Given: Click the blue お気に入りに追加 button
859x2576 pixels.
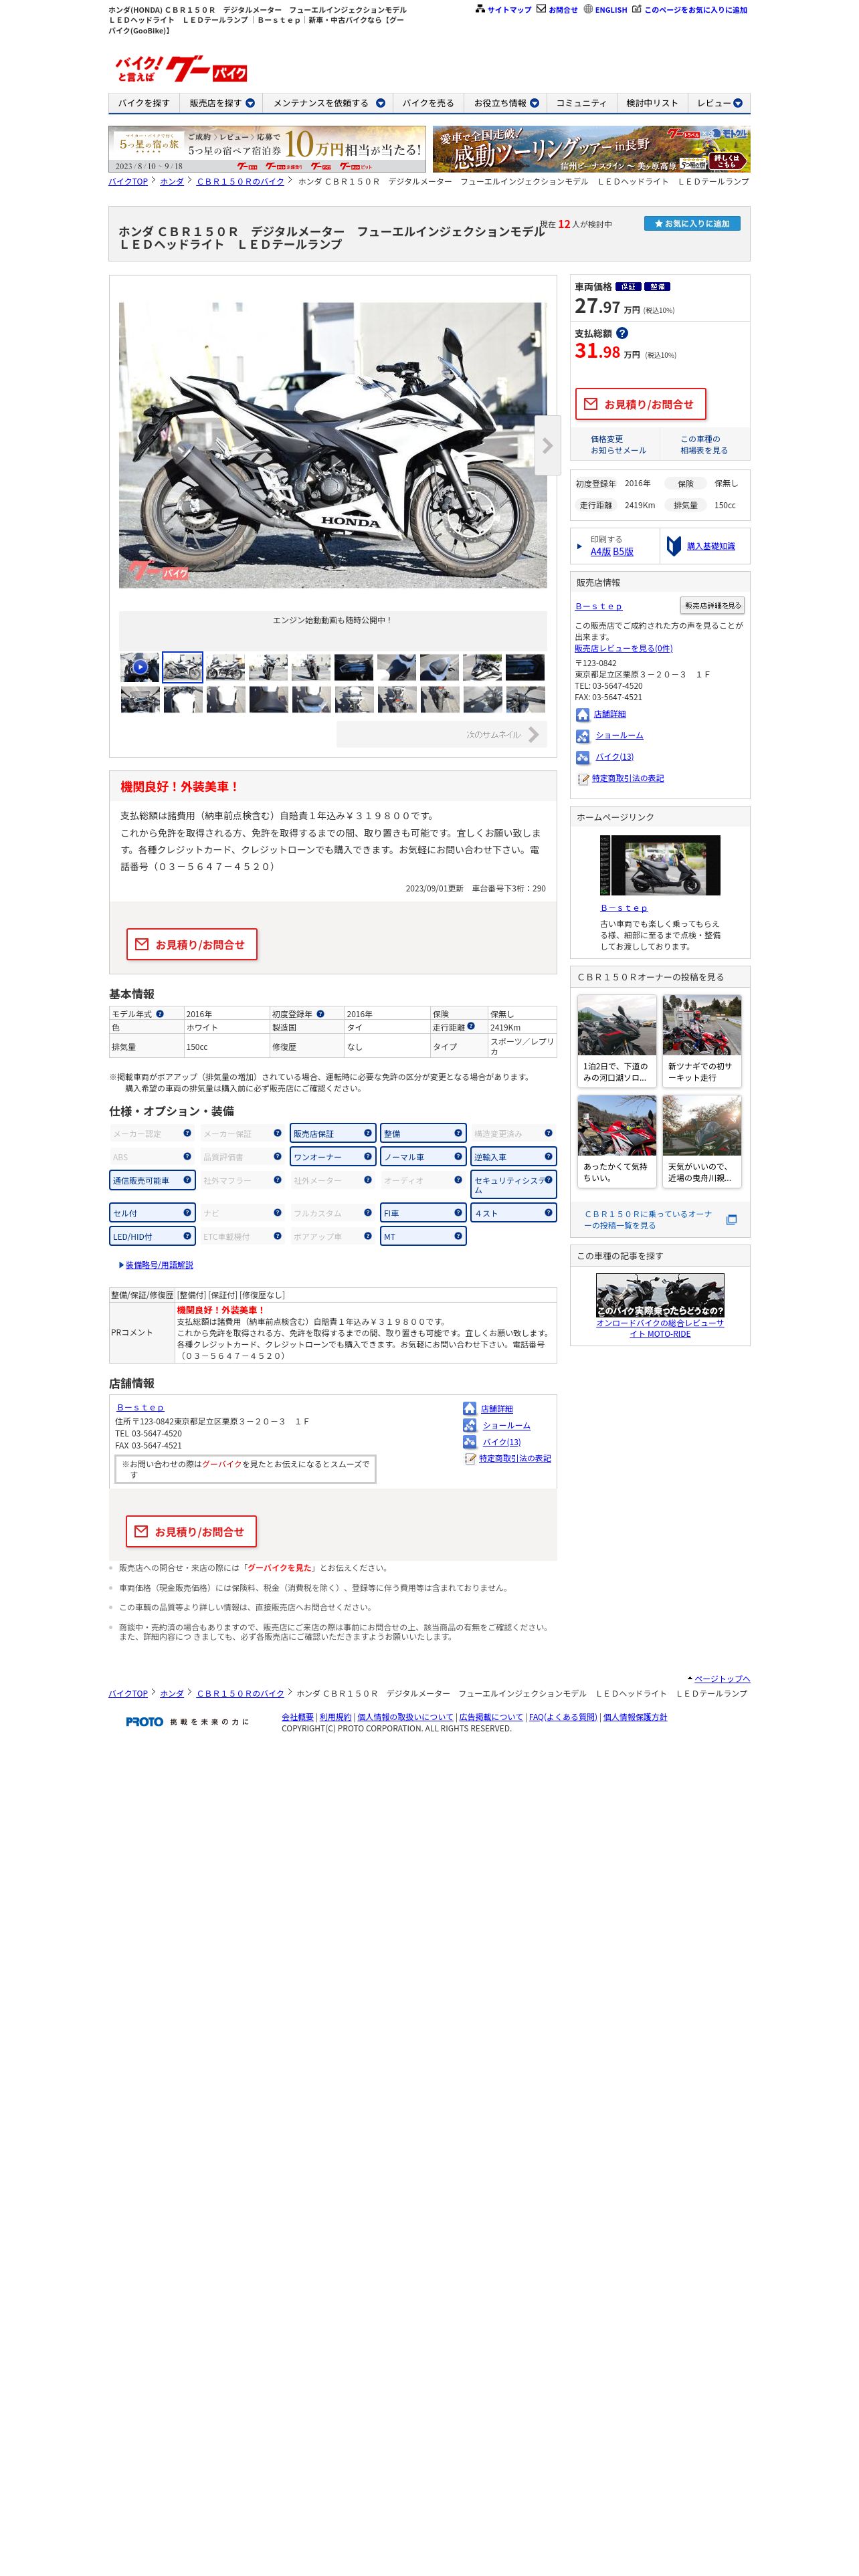Looking at the screenshot, I should (x=692, y=223).
